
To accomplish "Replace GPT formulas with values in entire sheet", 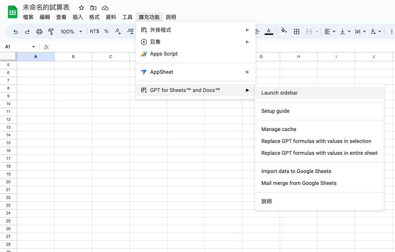I will coord(319,153).
